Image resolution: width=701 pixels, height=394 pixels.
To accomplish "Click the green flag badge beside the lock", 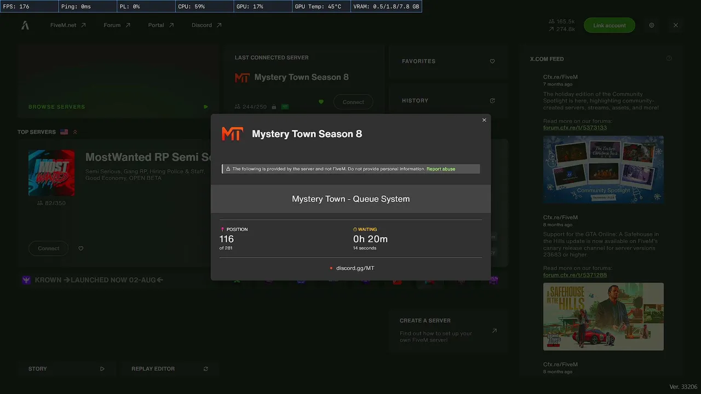I will click(x=285, y=107).
